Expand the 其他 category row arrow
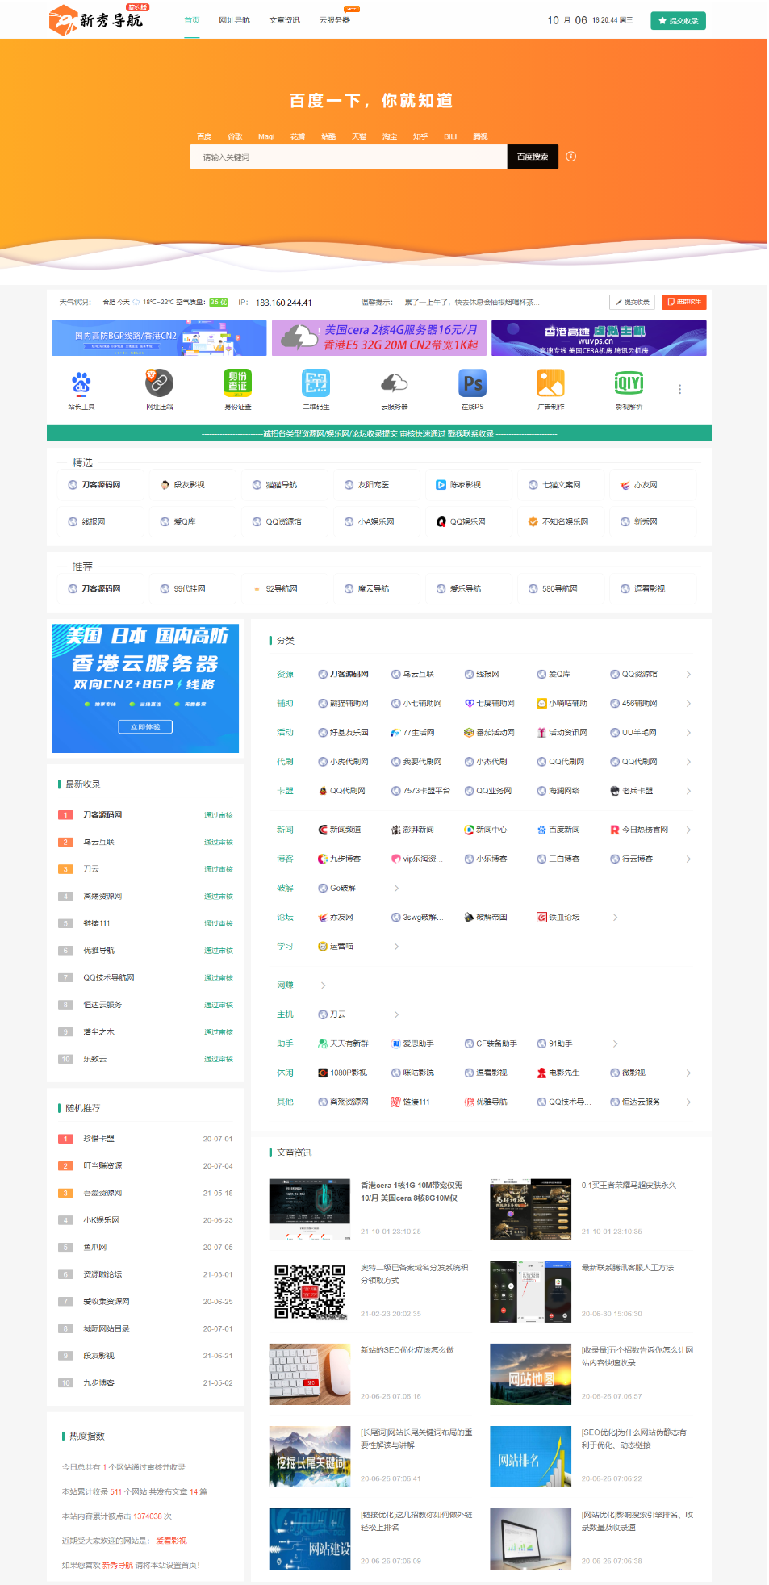The image size is (769, 1585). 688,1102
